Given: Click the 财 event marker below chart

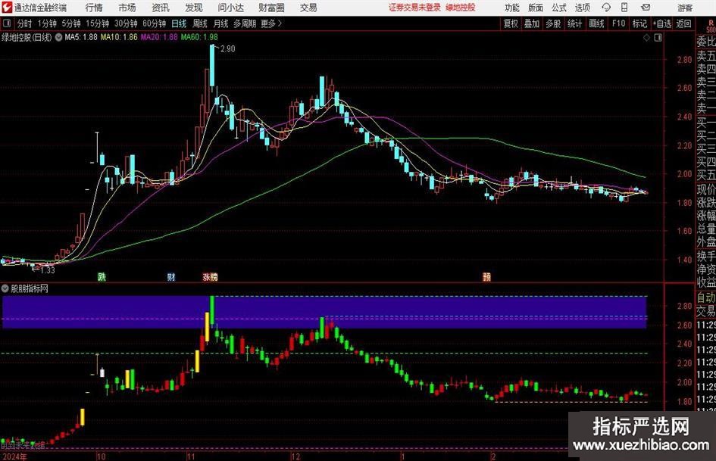Looking at the screenshot, I should pyautogui.click(x=171, y=276).
